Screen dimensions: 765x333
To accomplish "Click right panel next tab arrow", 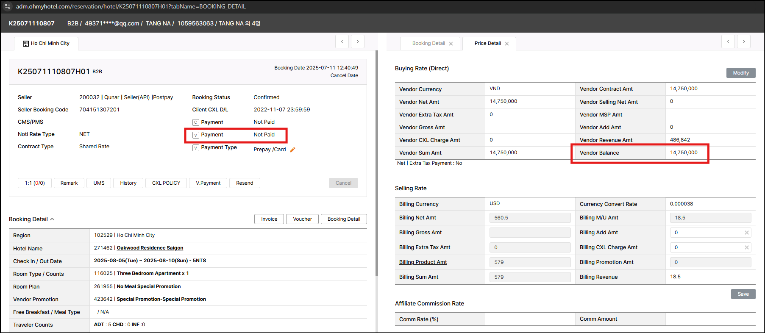I will pos(743,42).
